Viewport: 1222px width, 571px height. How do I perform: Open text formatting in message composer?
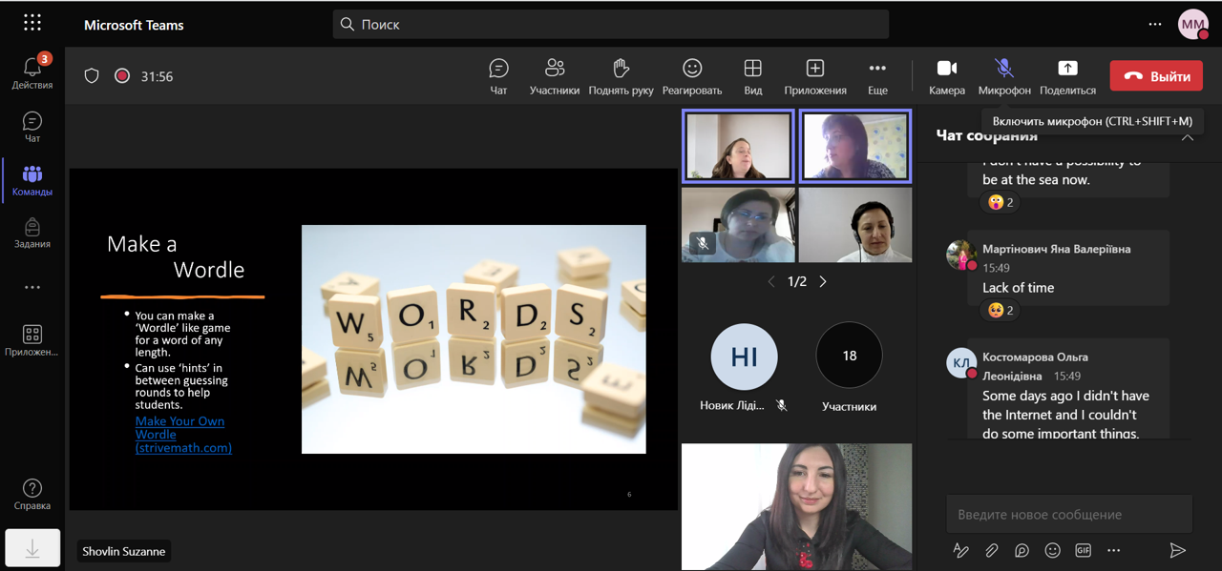(961, 550)
